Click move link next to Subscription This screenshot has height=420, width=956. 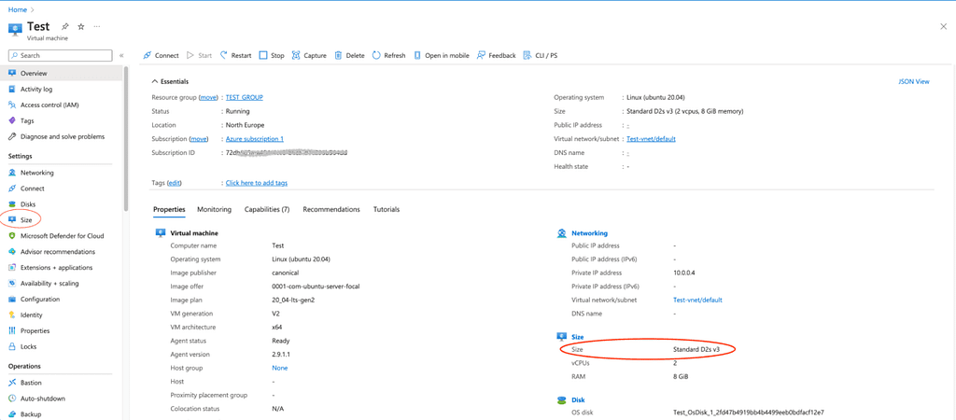tap(200, 139)
